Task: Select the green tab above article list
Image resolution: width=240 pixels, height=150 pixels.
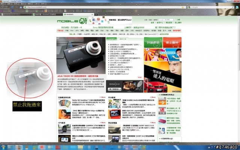Action: (111, 39)
